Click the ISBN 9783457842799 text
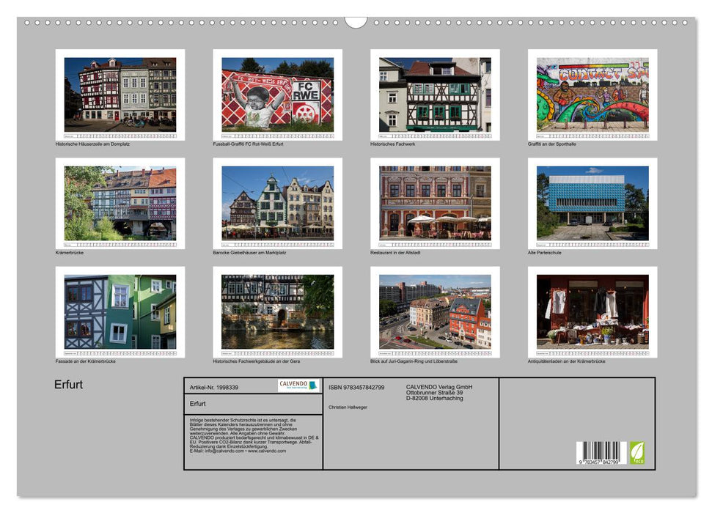 pyautogui.click(x=356, y=387)
